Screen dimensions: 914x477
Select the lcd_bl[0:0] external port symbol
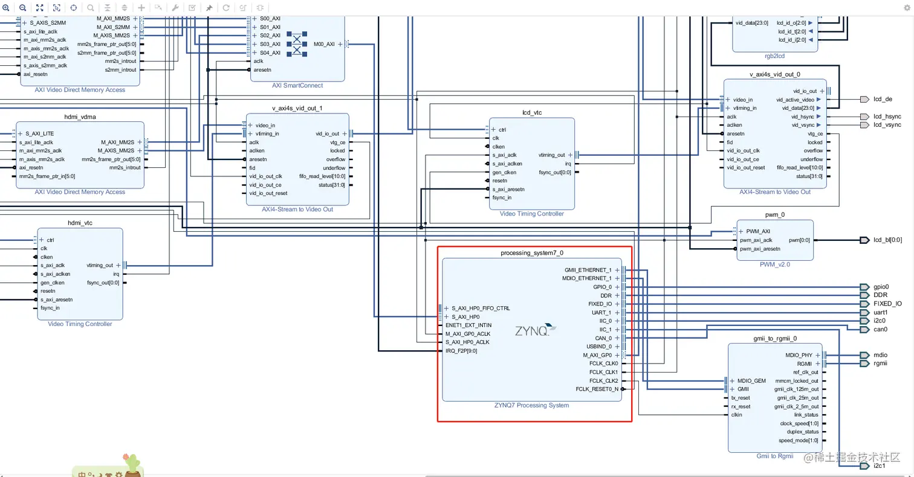click(x=864, y=240)
